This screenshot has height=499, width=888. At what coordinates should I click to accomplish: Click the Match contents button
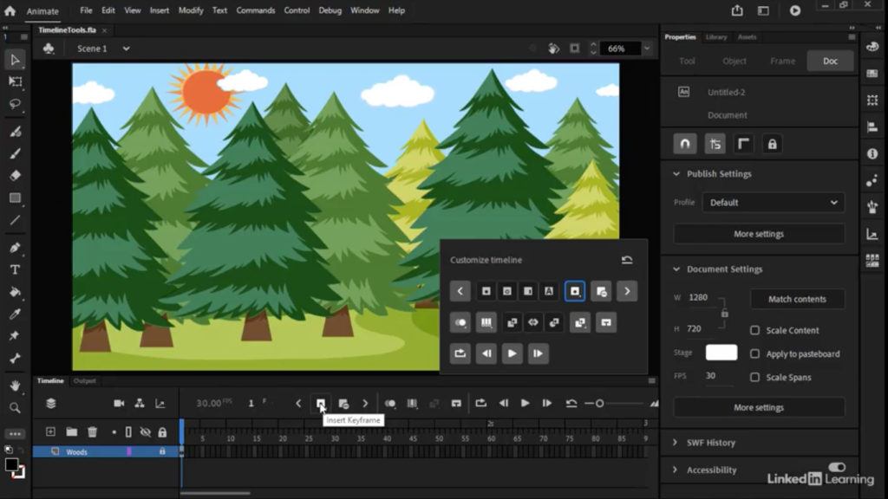click(798, 299)
